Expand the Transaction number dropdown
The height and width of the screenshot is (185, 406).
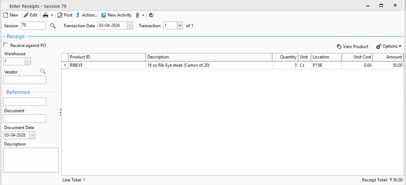(x=180, y=26)
